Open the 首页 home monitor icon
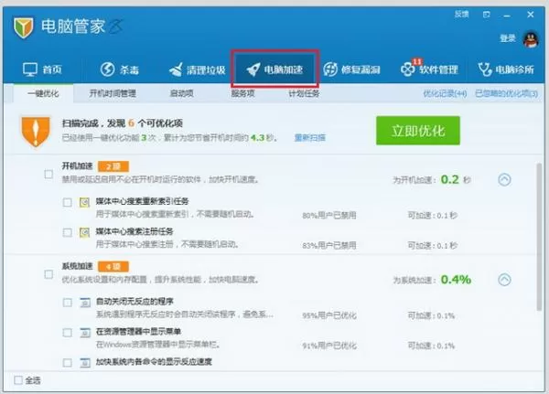The height and width of the screenshot is (394, 549). [30, 69]
